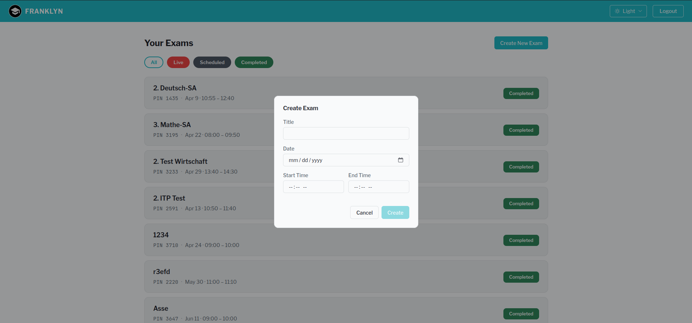Click Completed badge on Deutsch-SA row
Viewport: 692px width, 323px height.
pos(521,93)
